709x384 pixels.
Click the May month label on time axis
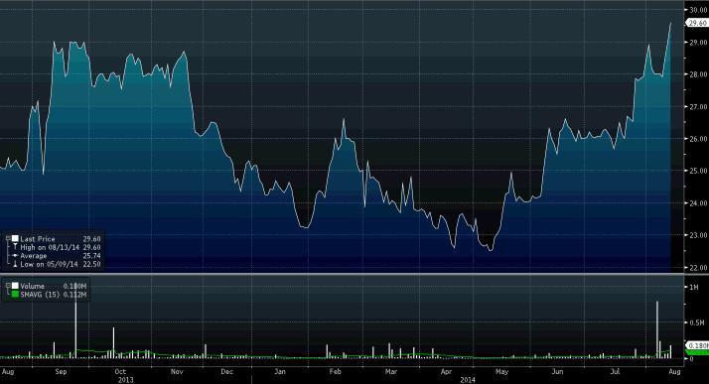coord(501,371)
